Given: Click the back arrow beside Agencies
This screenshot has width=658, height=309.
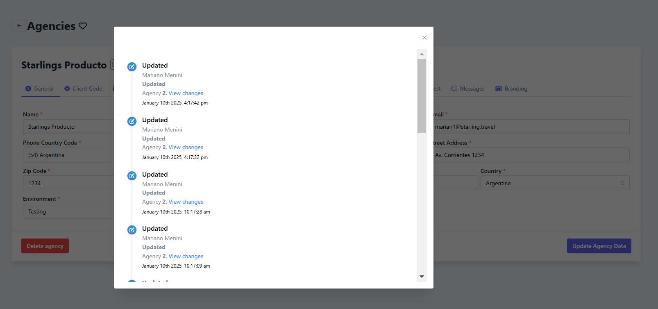Looking at the screenshot, I should point(19,26).
